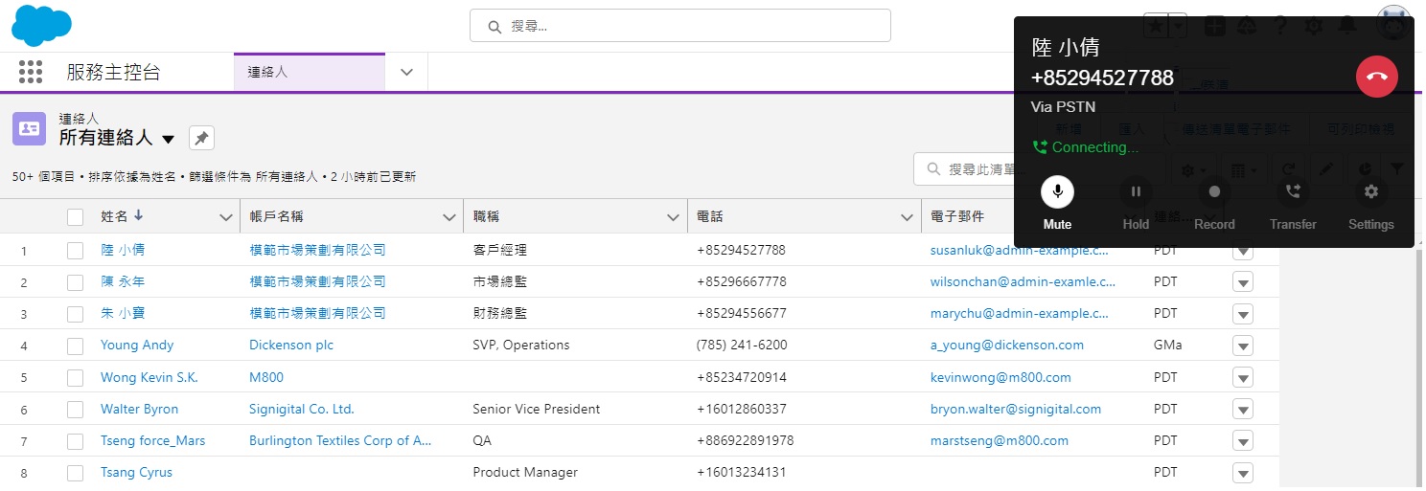Open the 所有連絡人 list view dropdown

click(169, 139)
